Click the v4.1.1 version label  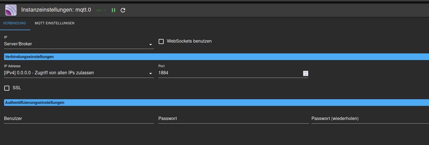click(x=101, y=11)
